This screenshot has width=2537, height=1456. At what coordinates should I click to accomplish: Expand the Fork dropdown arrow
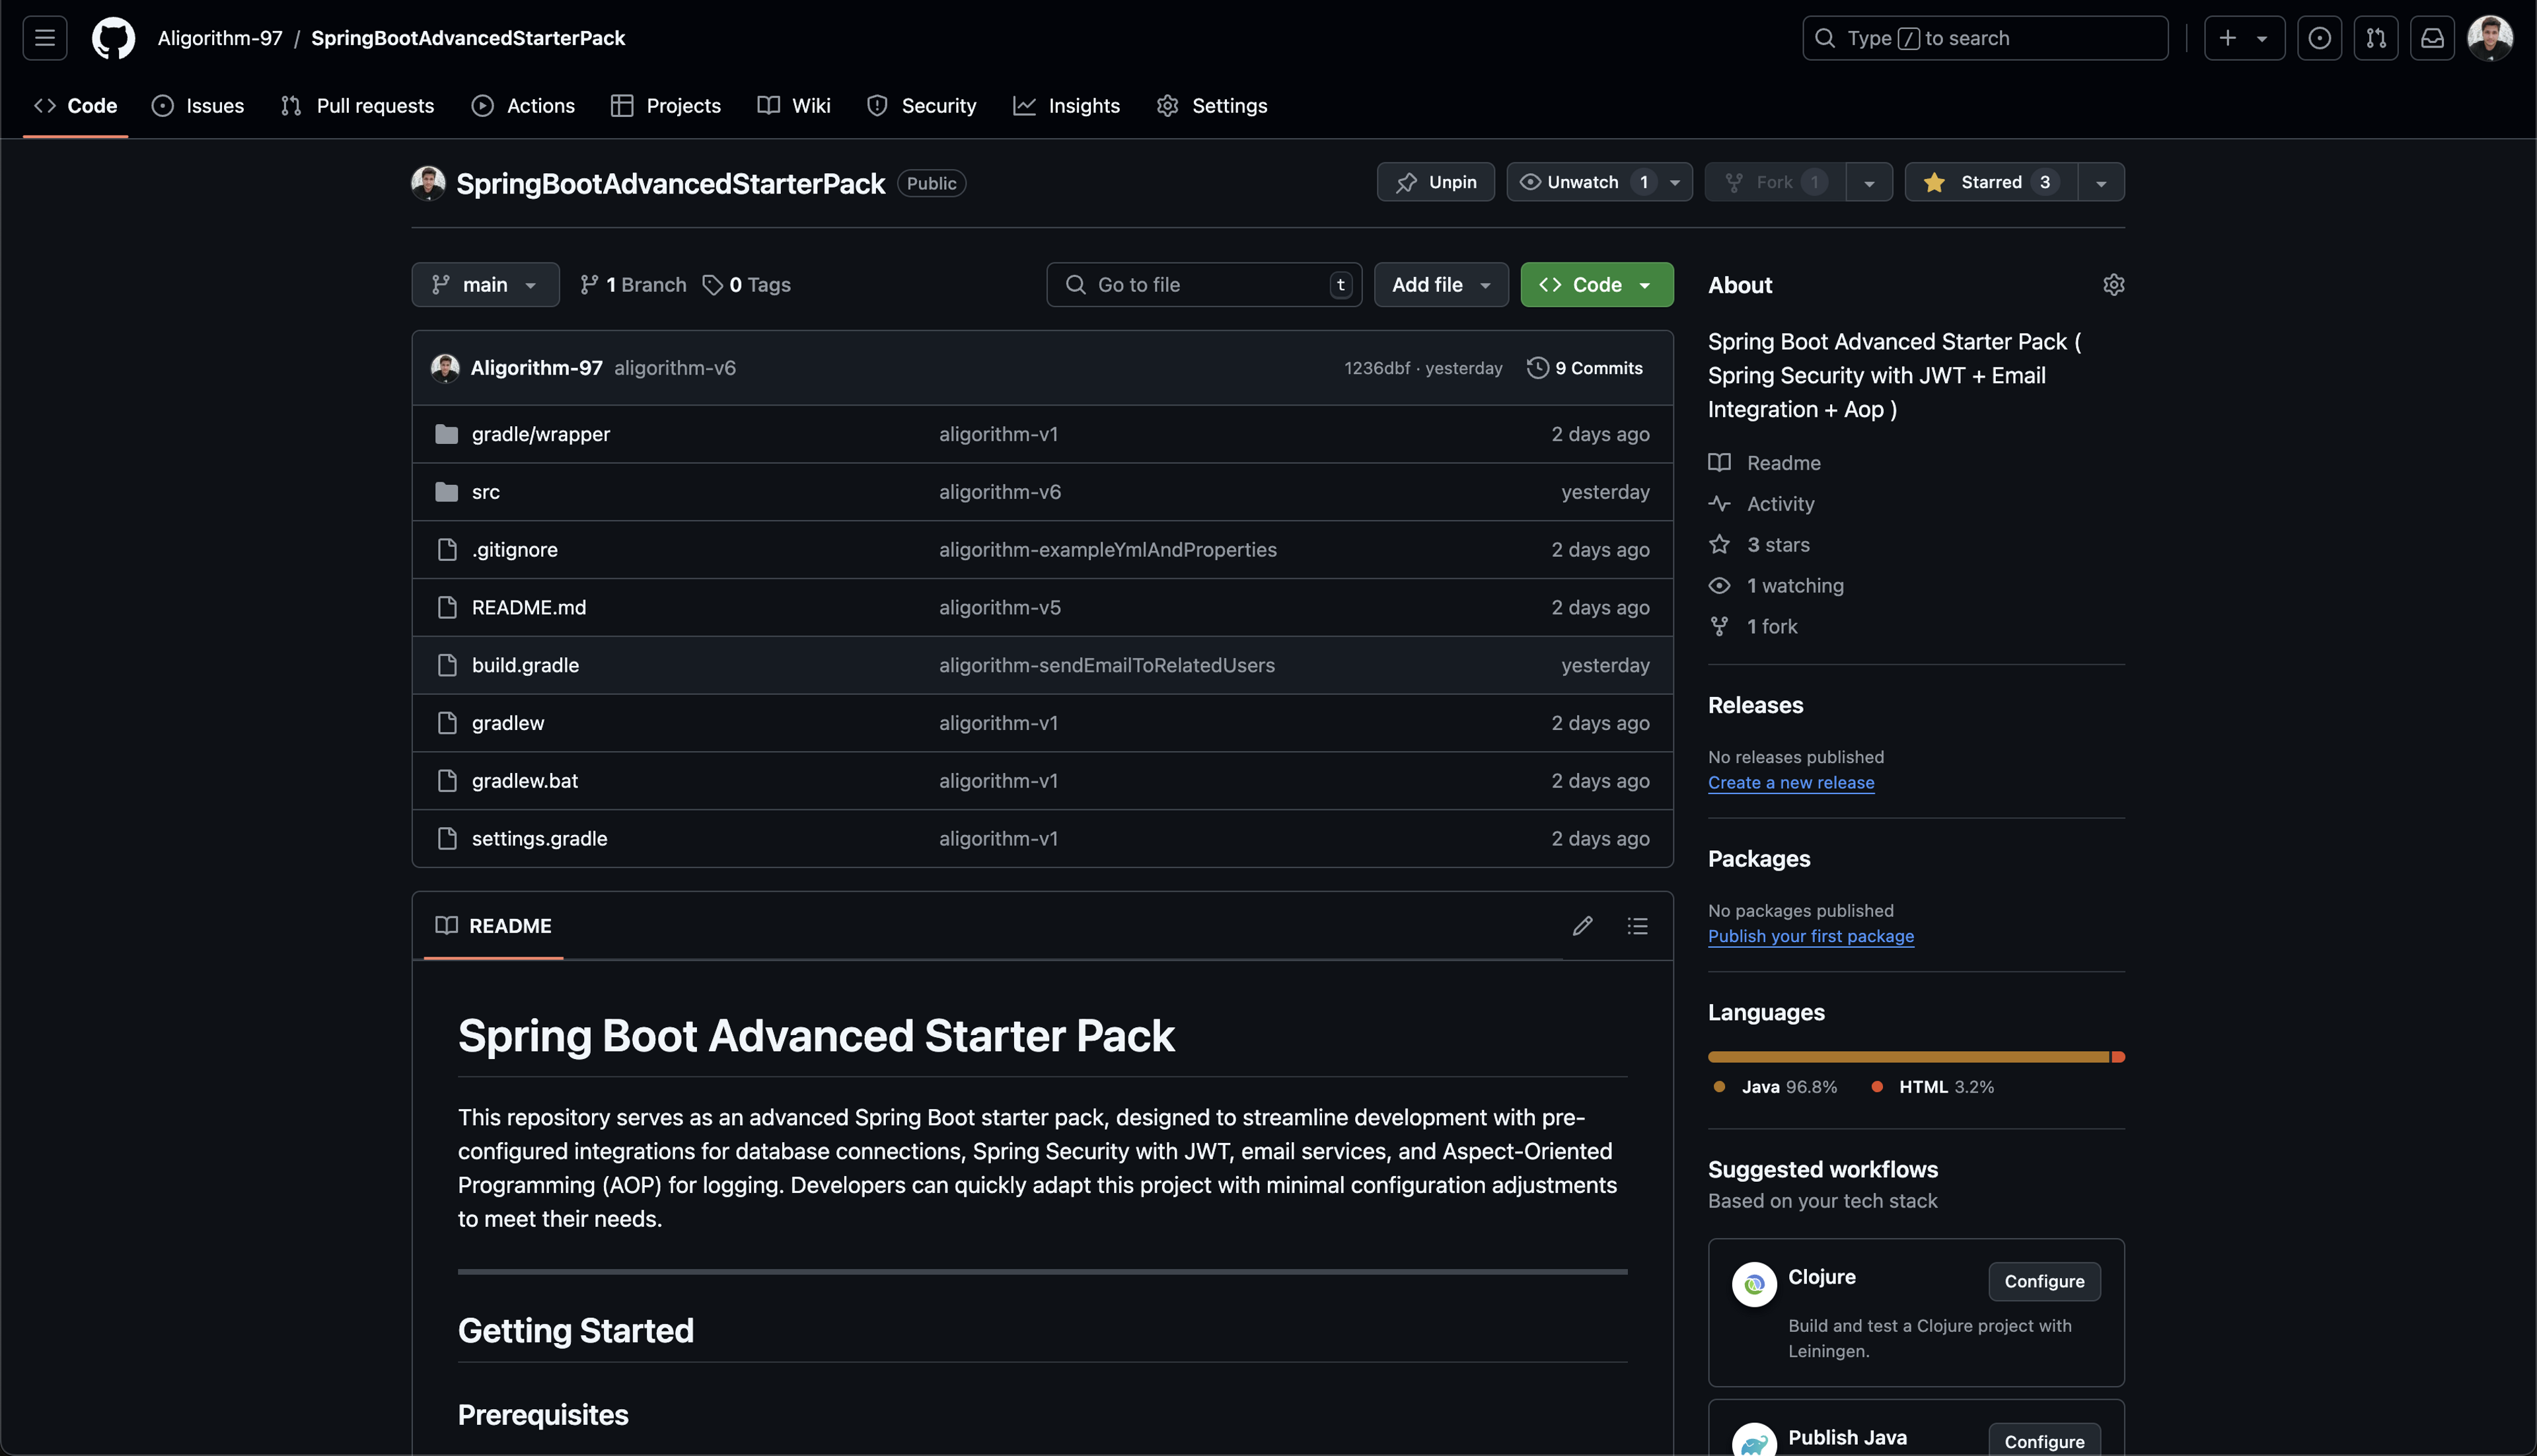1869,182
